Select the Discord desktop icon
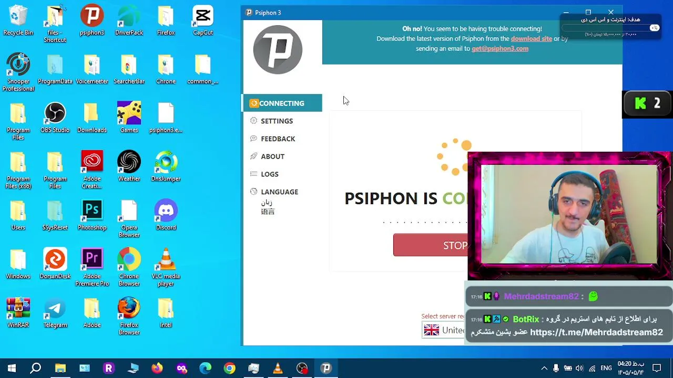This screenshot has height=378, width=673. point(166,216)
